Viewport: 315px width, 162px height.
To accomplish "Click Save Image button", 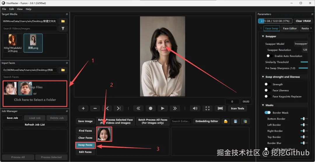I will click(x=85, y=121).
